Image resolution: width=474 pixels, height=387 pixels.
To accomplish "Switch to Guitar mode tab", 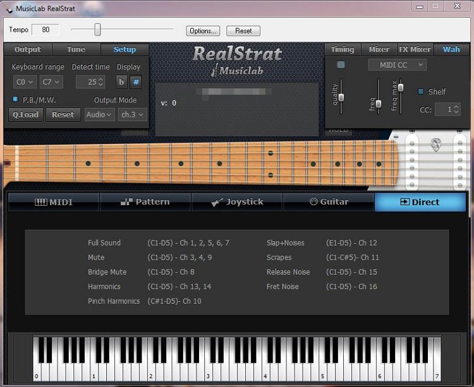I will coord(329,202).
